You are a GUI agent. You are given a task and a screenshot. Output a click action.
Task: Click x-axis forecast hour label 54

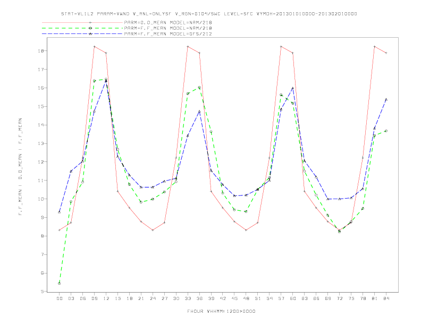tap(270, 298)
